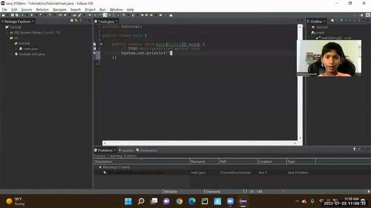Open the Search menu
Viewport: 371px width, 208px height.
tap(75, 9)
